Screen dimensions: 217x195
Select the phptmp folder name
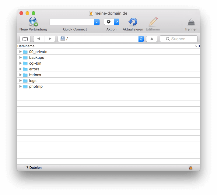[36, 87]
